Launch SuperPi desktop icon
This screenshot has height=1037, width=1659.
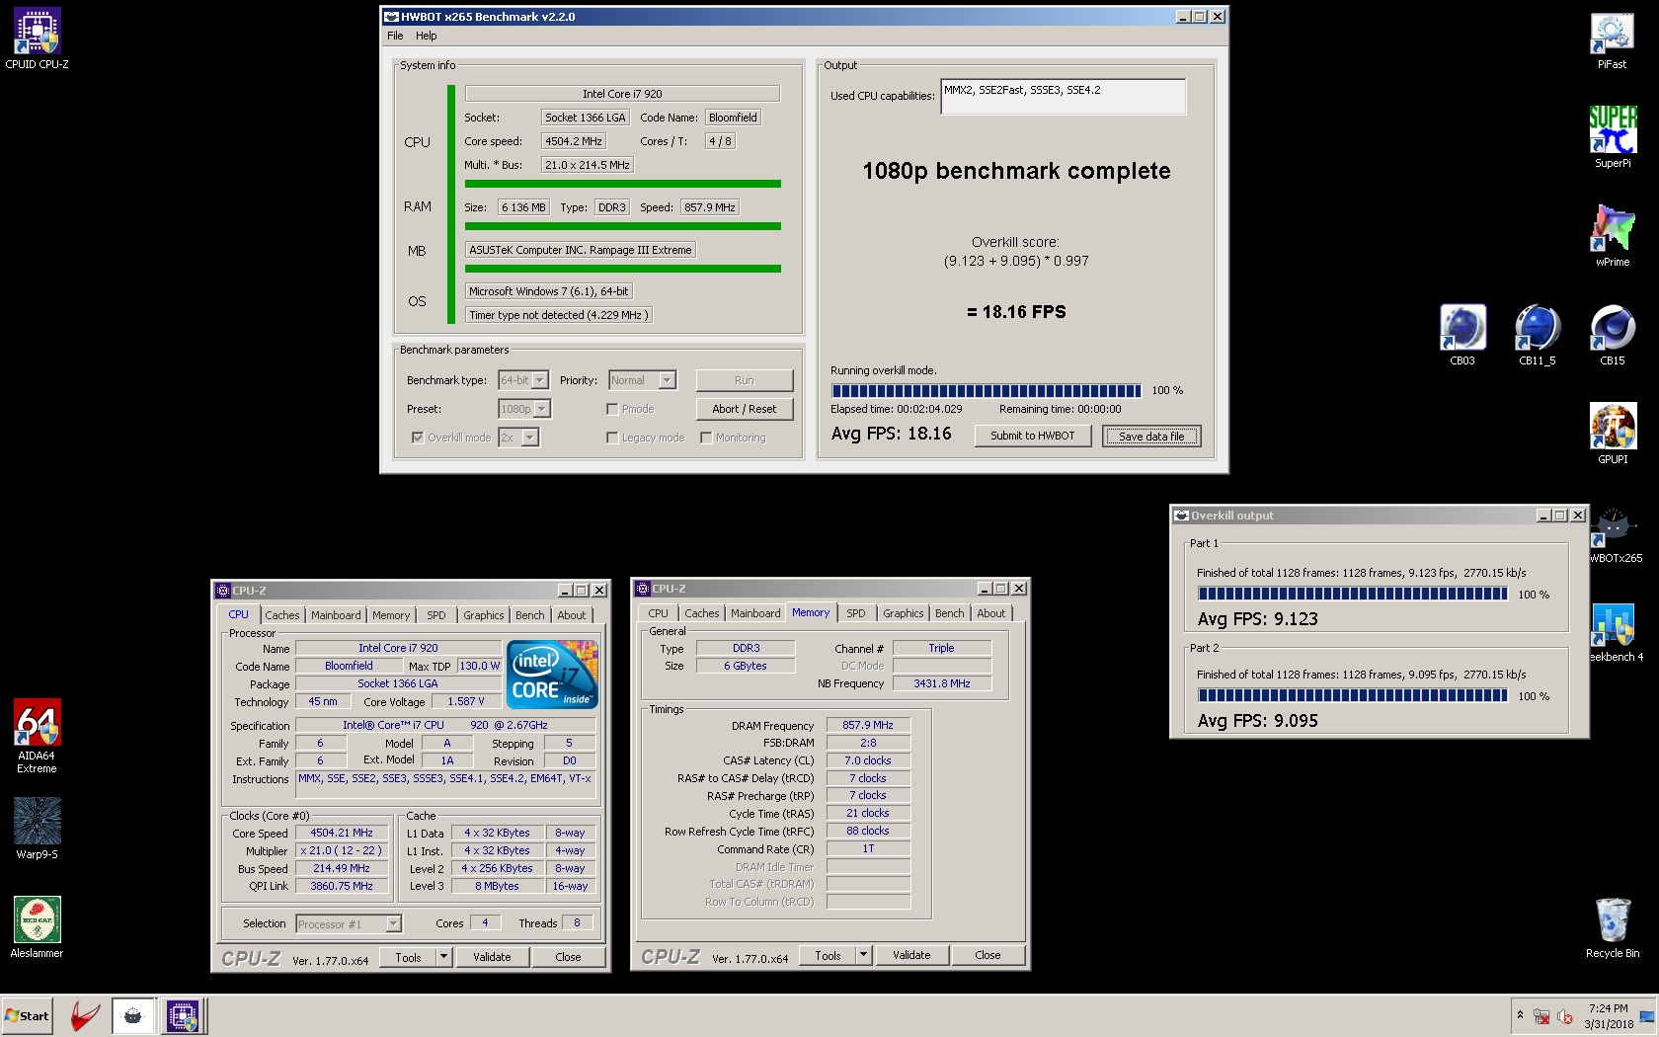1612,137
